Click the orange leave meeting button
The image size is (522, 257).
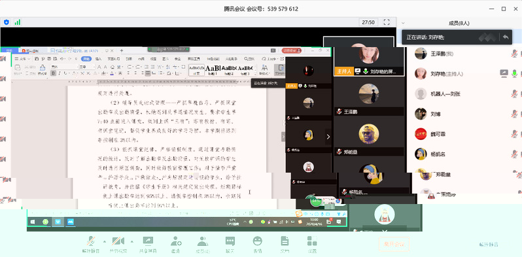[x=394, y=244]
